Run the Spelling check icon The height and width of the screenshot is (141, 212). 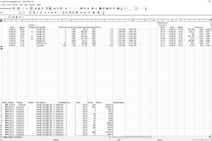(47, 8)
